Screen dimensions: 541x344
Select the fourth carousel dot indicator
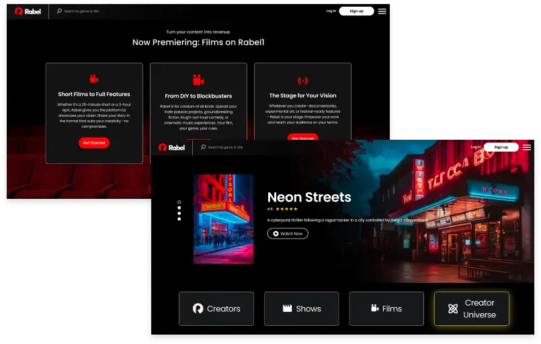[x=179, y=219]
